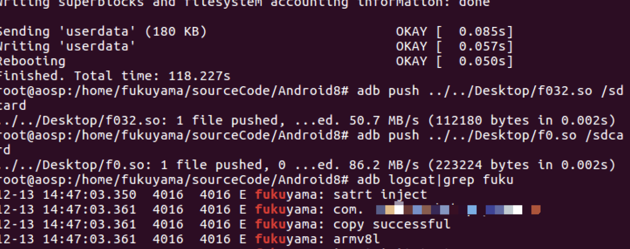The image size is (630, 249).
Task: Click the 'adb logcat|grep fuku' command
Action: pos(436,180)
